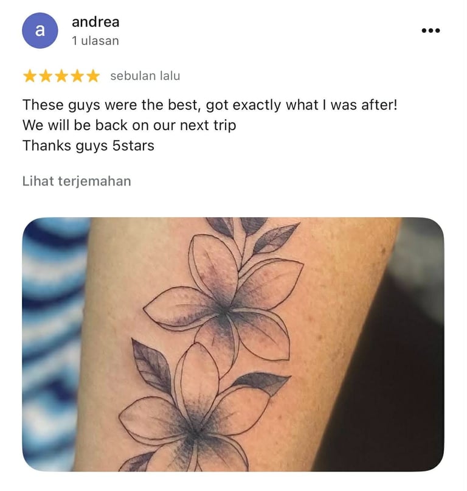Viewport: 467px width, 491px height.
Task: Click the fifth yellow rating star
Action: pos(93,76)
